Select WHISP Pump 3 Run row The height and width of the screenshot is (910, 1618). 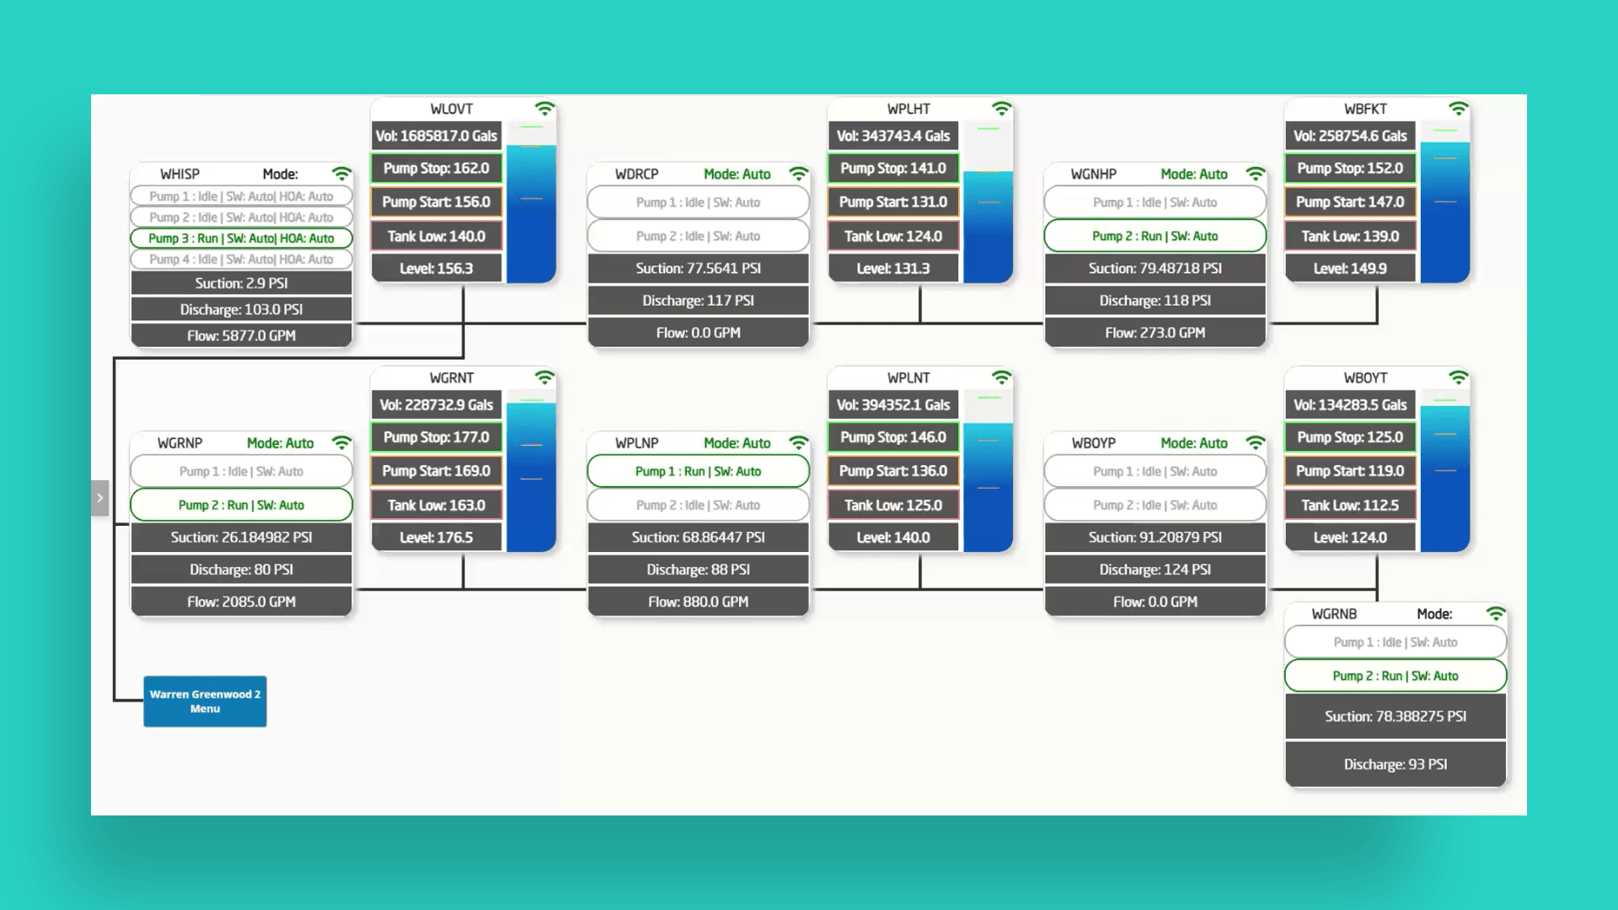click(241, 238)
